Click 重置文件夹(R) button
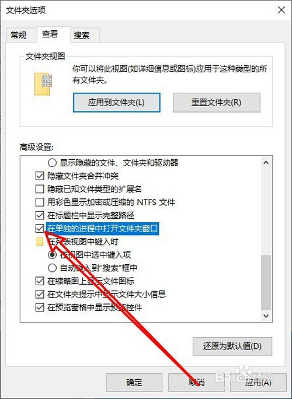Viewport: 292px width, 399px height. [x=217, y=103]
